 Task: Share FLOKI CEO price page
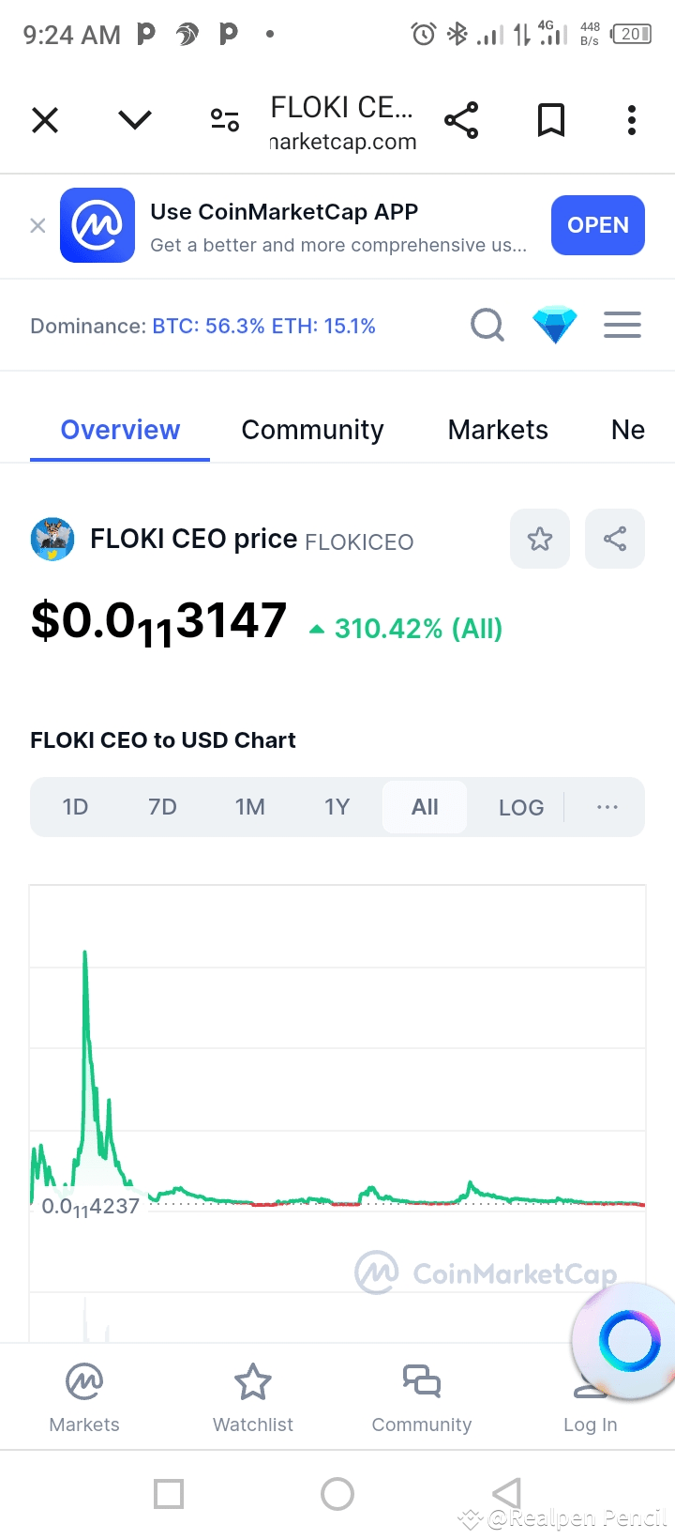(x=615, y=539)
